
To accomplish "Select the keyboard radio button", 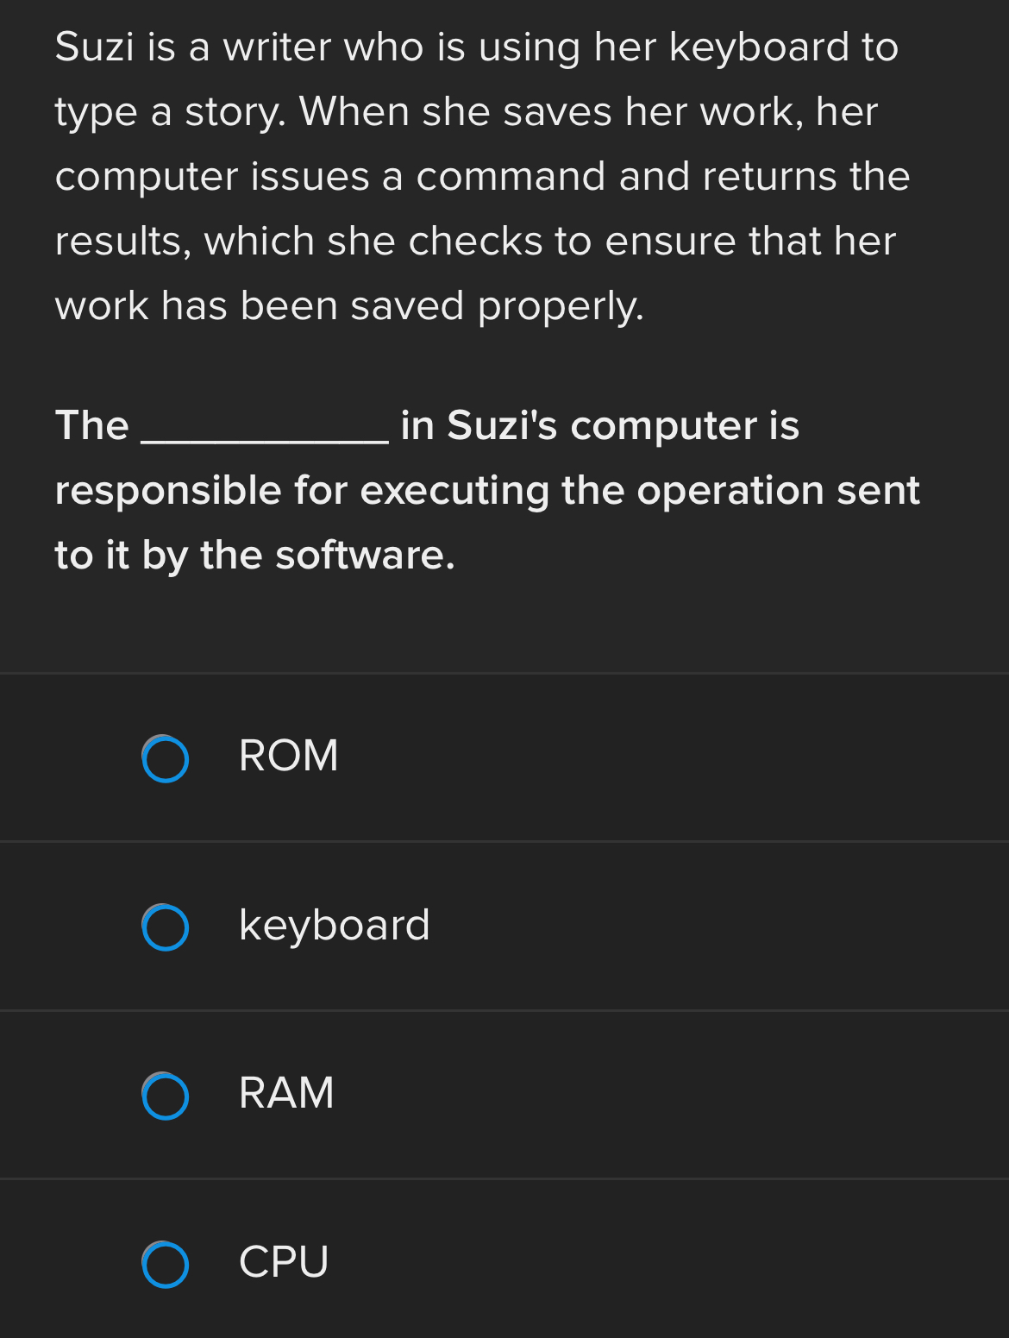I will (x=166, y=927).
